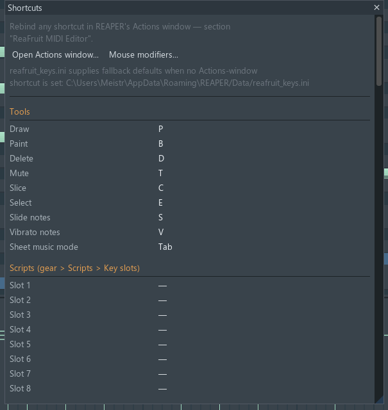The image size is (388, 410).
Task: Click the T key binding for Mute
Action: point(160,174)
